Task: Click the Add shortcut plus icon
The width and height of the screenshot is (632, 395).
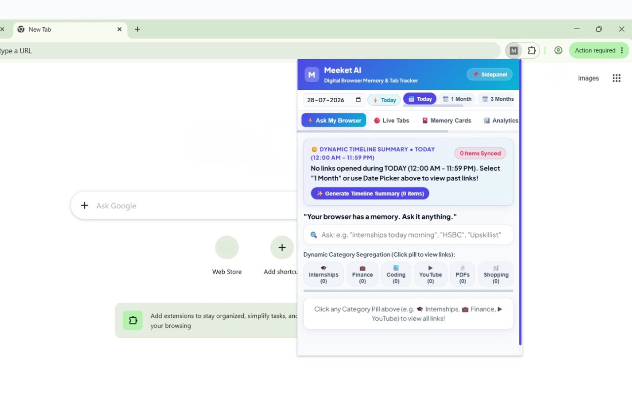Action: 282,247
